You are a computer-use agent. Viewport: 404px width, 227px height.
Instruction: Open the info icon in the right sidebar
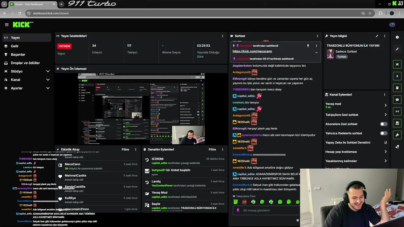pyautogui.click(x=397, y=37)
